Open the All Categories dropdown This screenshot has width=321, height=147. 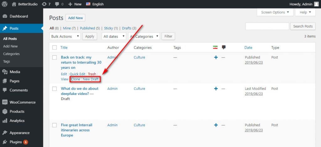click(x=144, y=36)
